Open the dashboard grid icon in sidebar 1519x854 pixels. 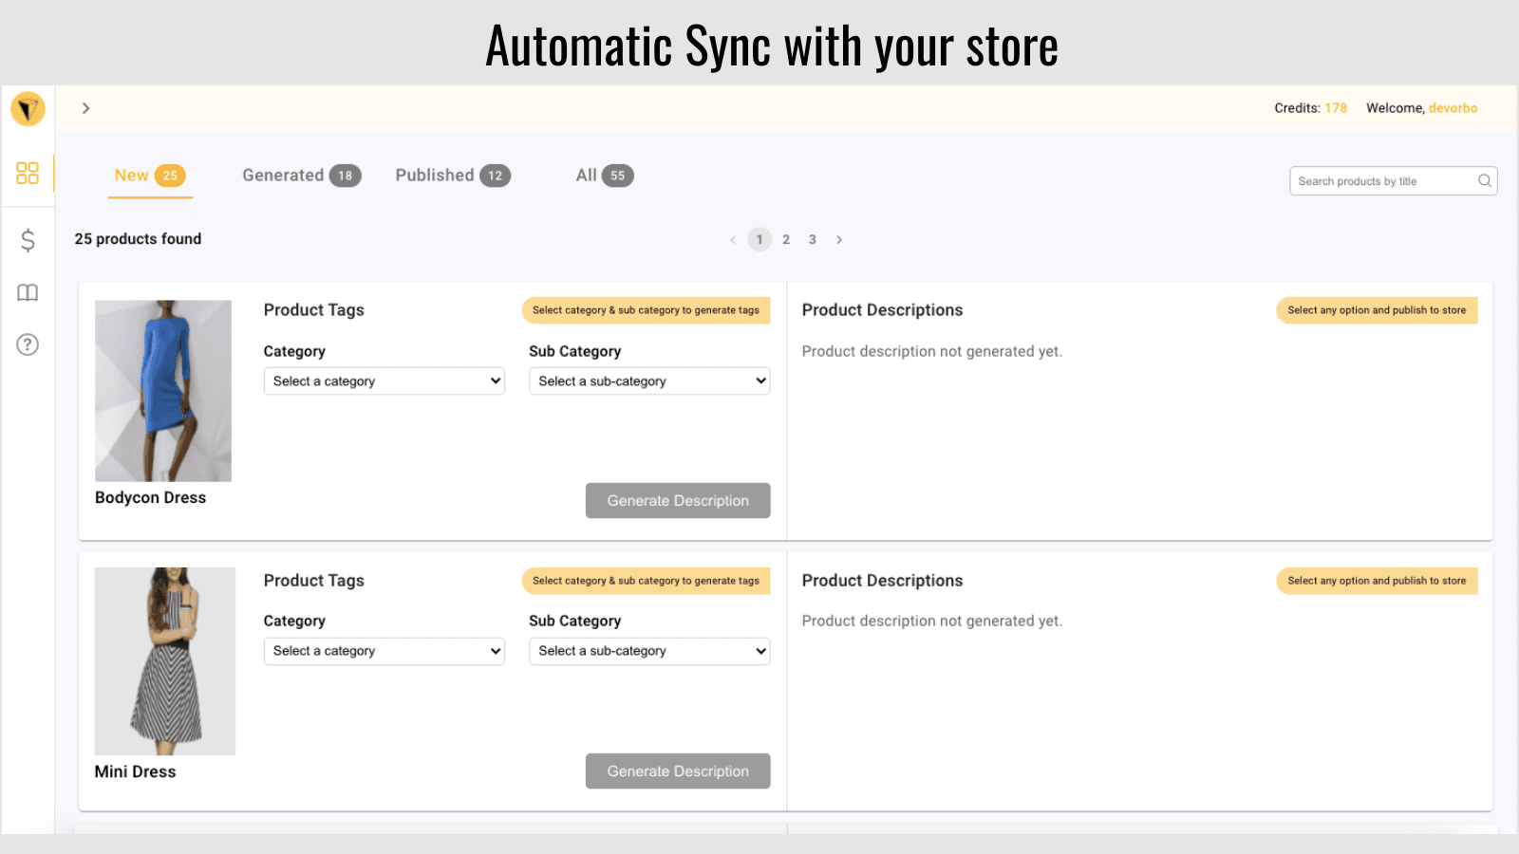pos(28,174)
